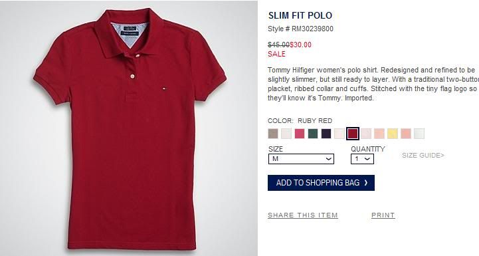Click the red polo shirt product image
This screenshot has width=479, height=256.
[130, 128]
